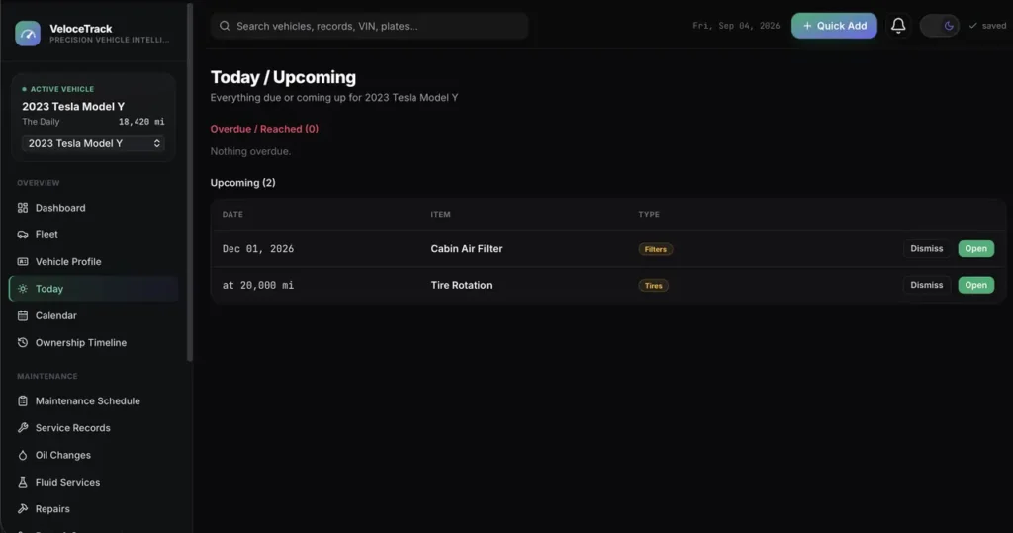This screenshot has width=1013, height=533.
Task: Click the "Overdue / Reached (0)" heading
Action: point(264,129)
